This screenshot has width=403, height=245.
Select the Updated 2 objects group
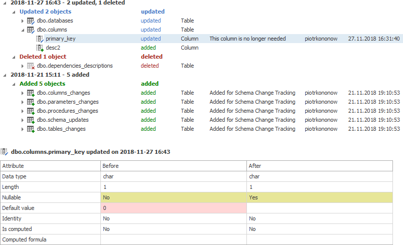45,12
